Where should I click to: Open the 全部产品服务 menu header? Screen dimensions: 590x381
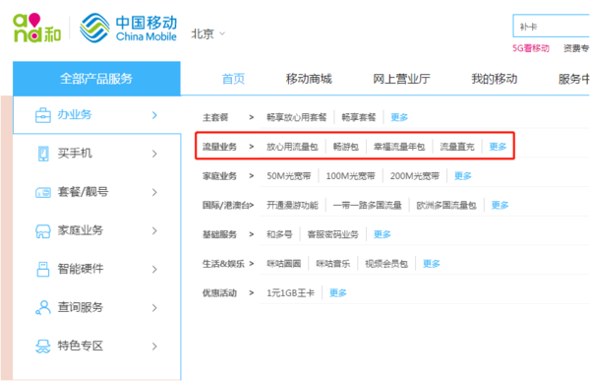point(96,79)
